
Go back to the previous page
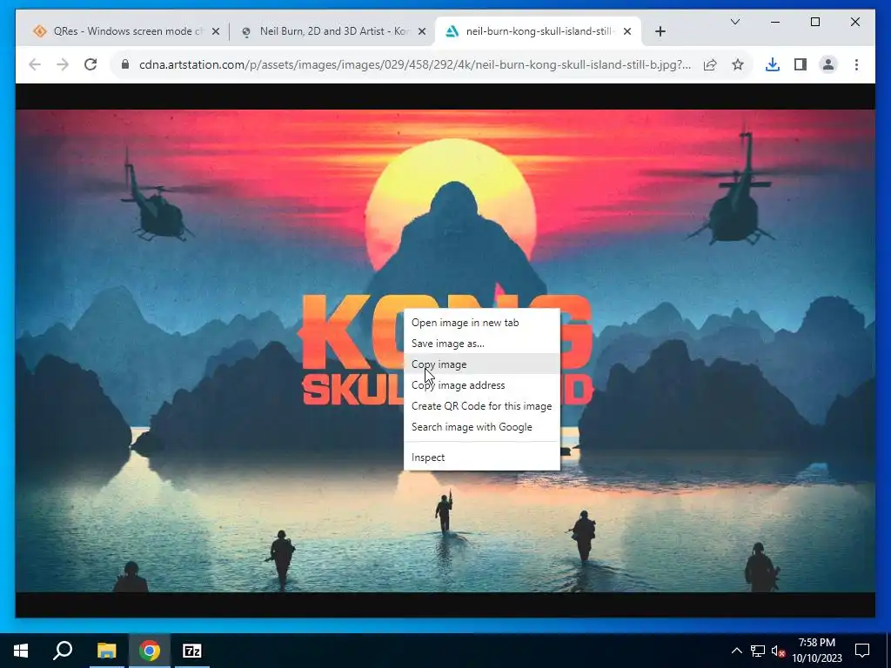pyautogui.click(x=35, y=64)
